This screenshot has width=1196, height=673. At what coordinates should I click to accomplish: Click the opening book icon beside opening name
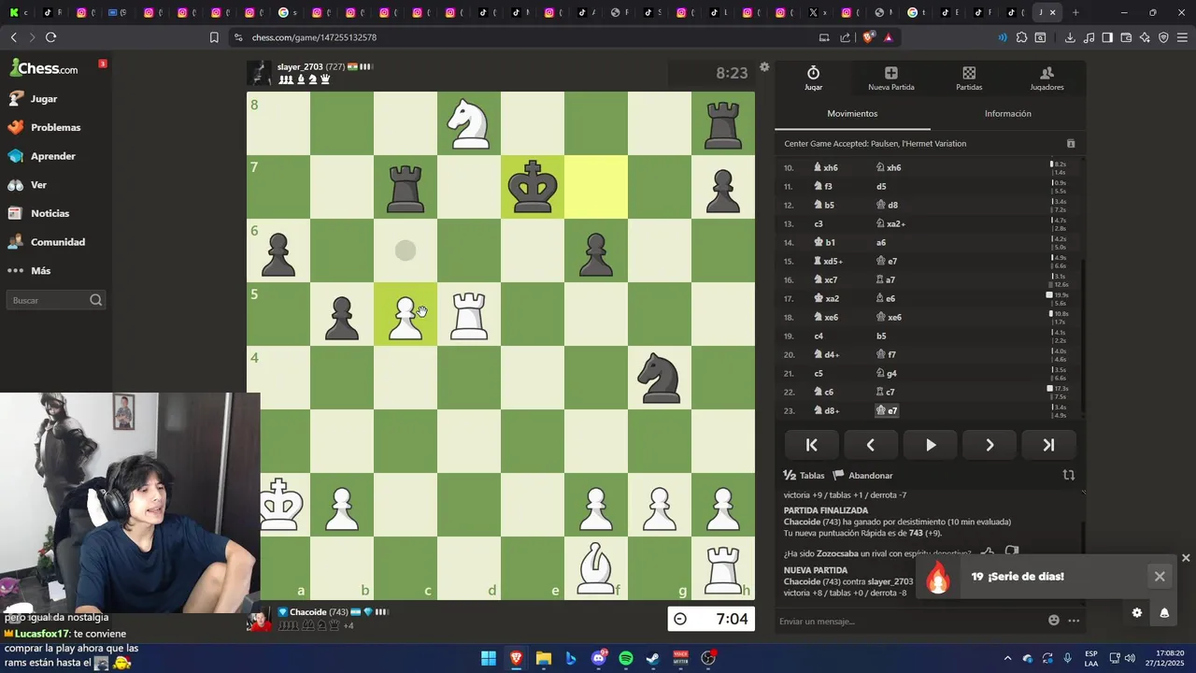[x=1071, y=144]
